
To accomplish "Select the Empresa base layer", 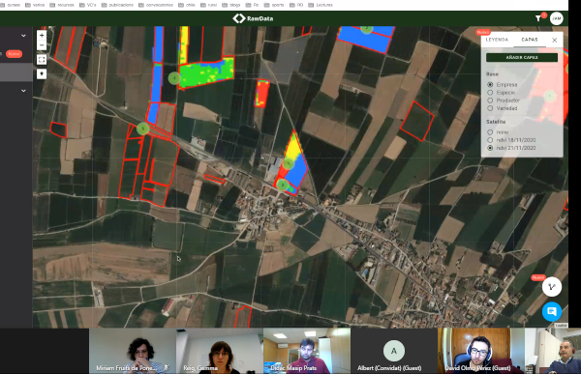I will [490, 85].
